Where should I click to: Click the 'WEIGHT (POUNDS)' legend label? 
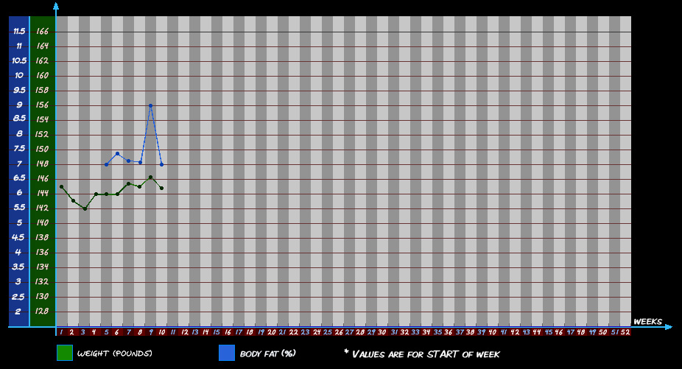115,354
